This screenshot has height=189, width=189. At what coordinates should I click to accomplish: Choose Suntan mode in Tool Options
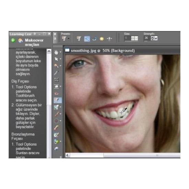(102, 39)
